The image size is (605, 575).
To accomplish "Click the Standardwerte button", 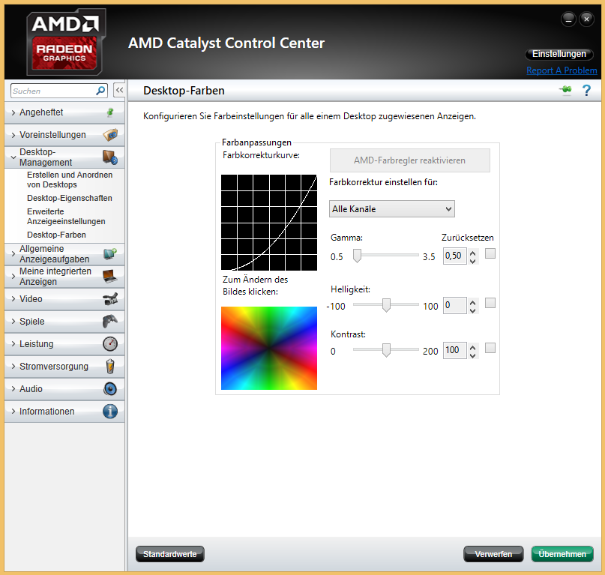I will point(169,554).
